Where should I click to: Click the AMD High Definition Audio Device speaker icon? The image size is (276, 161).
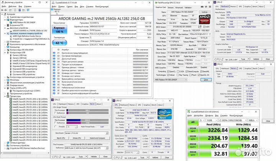click(11, 36)
